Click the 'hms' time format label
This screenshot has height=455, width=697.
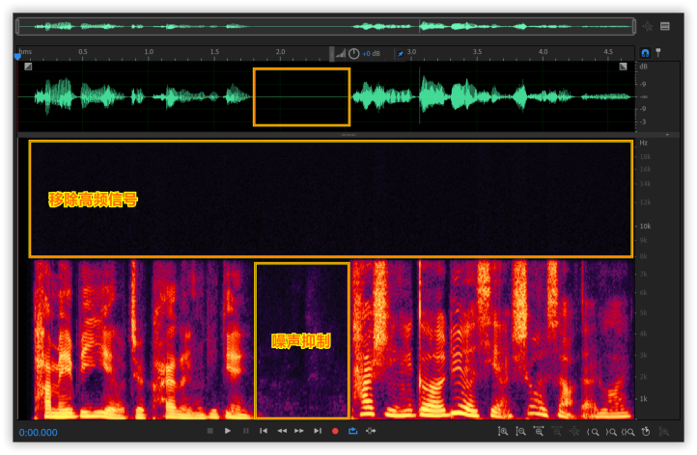[25, 51]
